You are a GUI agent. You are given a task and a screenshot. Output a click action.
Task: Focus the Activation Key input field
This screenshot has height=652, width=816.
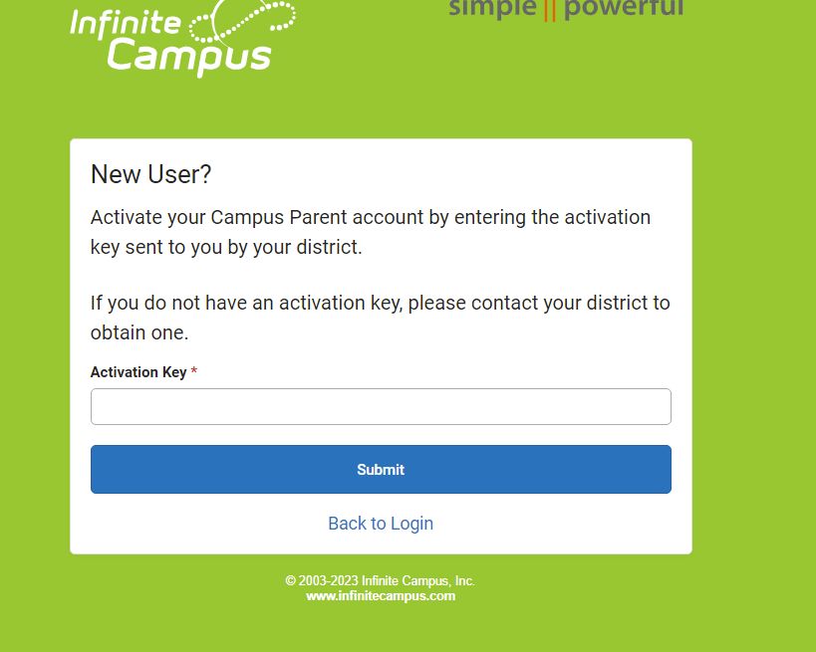pos(381,406)
